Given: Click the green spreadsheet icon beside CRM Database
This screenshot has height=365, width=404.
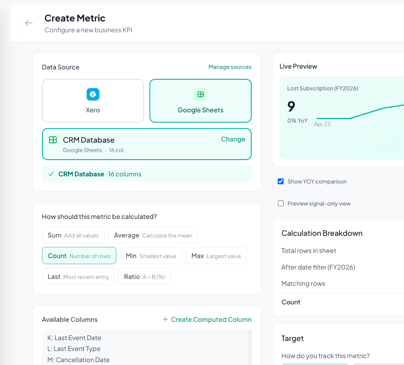Looking at the screenshot, I should pyautogui.click(x=53, y=140).
